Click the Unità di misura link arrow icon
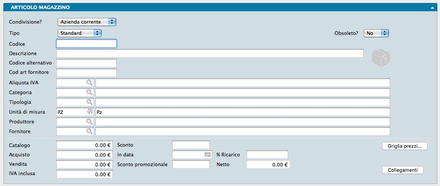This screenshot has height=186, width=440. [90, 112]
